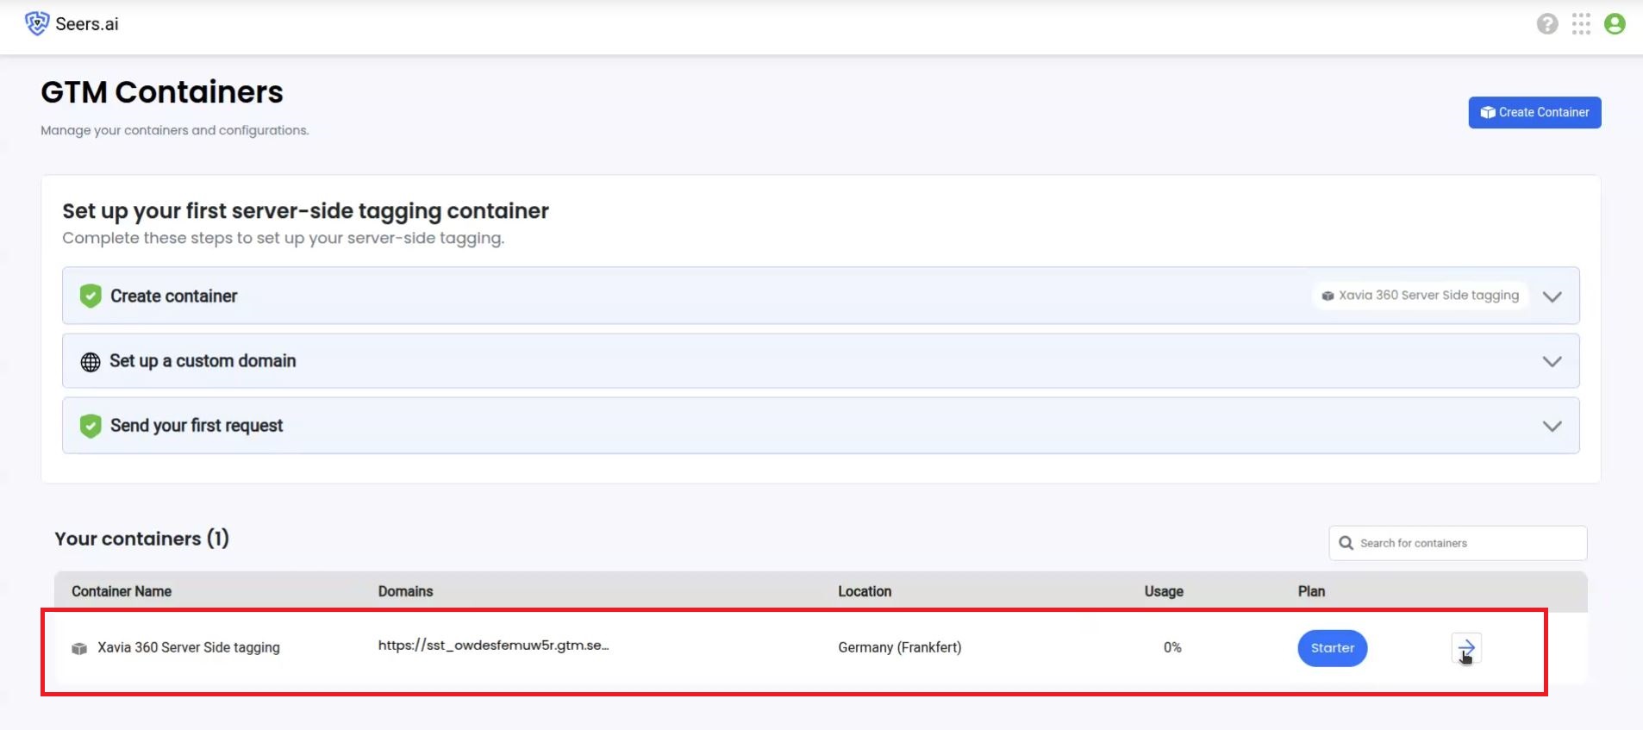This screenshot has width=1643, height=730.
Task: Open the help question mark icon
Action: [1547, 24]
